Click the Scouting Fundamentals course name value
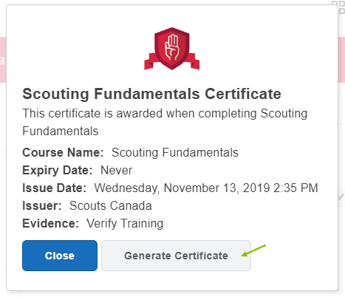The width and height of the screenshot is (345, 297). (x=175, y=152)
